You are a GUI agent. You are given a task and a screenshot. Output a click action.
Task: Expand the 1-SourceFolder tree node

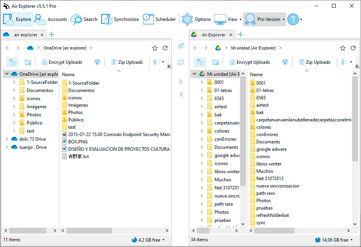[14, 82]
